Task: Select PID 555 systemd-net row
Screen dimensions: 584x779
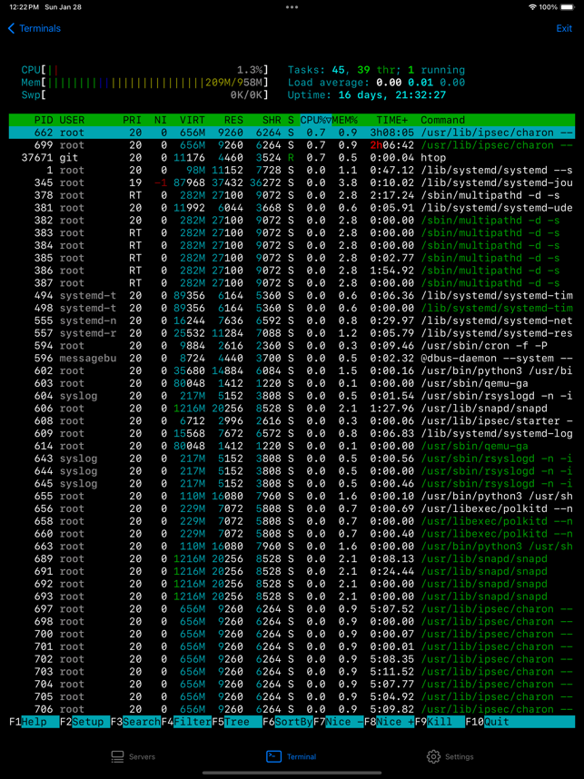Action: point(292,320)
